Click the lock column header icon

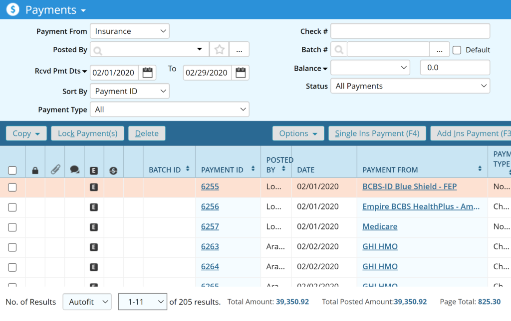35,170
